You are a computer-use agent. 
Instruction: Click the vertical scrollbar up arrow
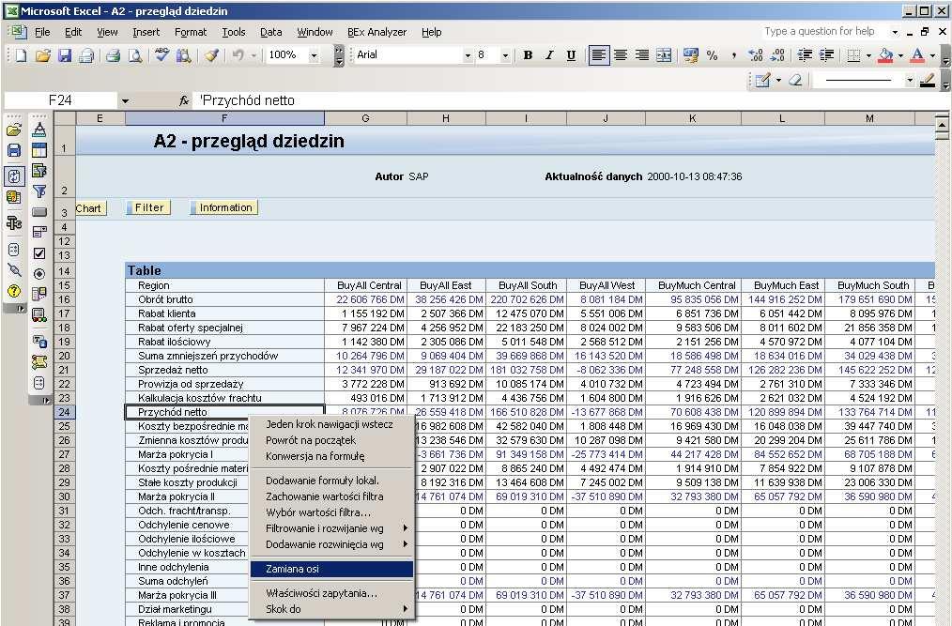[942, 125]
